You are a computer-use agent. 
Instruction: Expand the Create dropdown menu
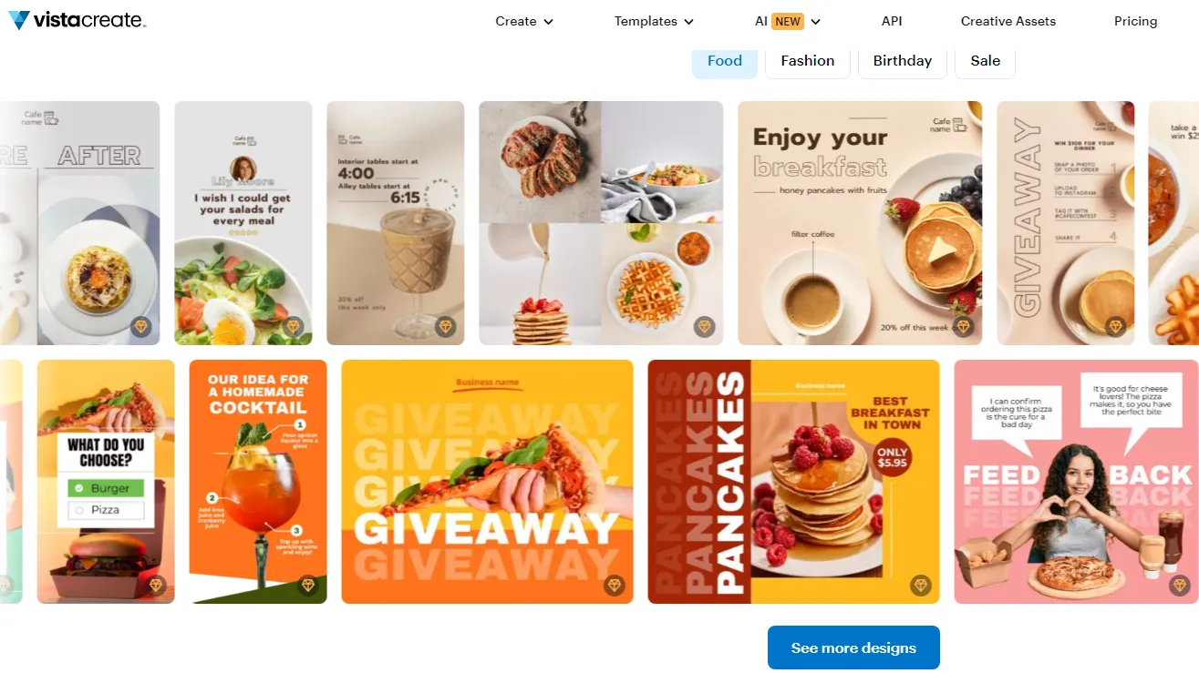524,21
